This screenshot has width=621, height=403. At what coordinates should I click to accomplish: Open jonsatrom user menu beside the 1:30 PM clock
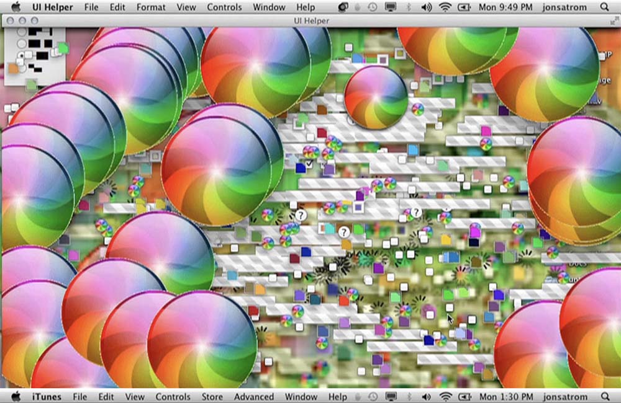pyautogui.click(x=565, y=397)
